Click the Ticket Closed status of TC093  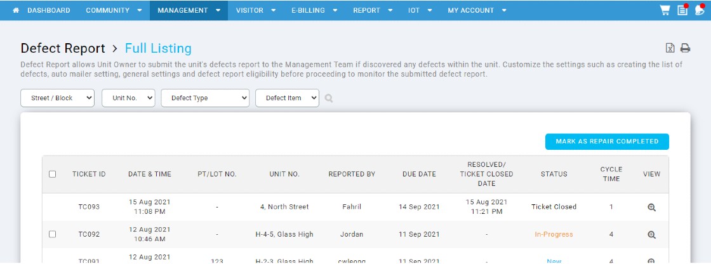tap(554, 207)
